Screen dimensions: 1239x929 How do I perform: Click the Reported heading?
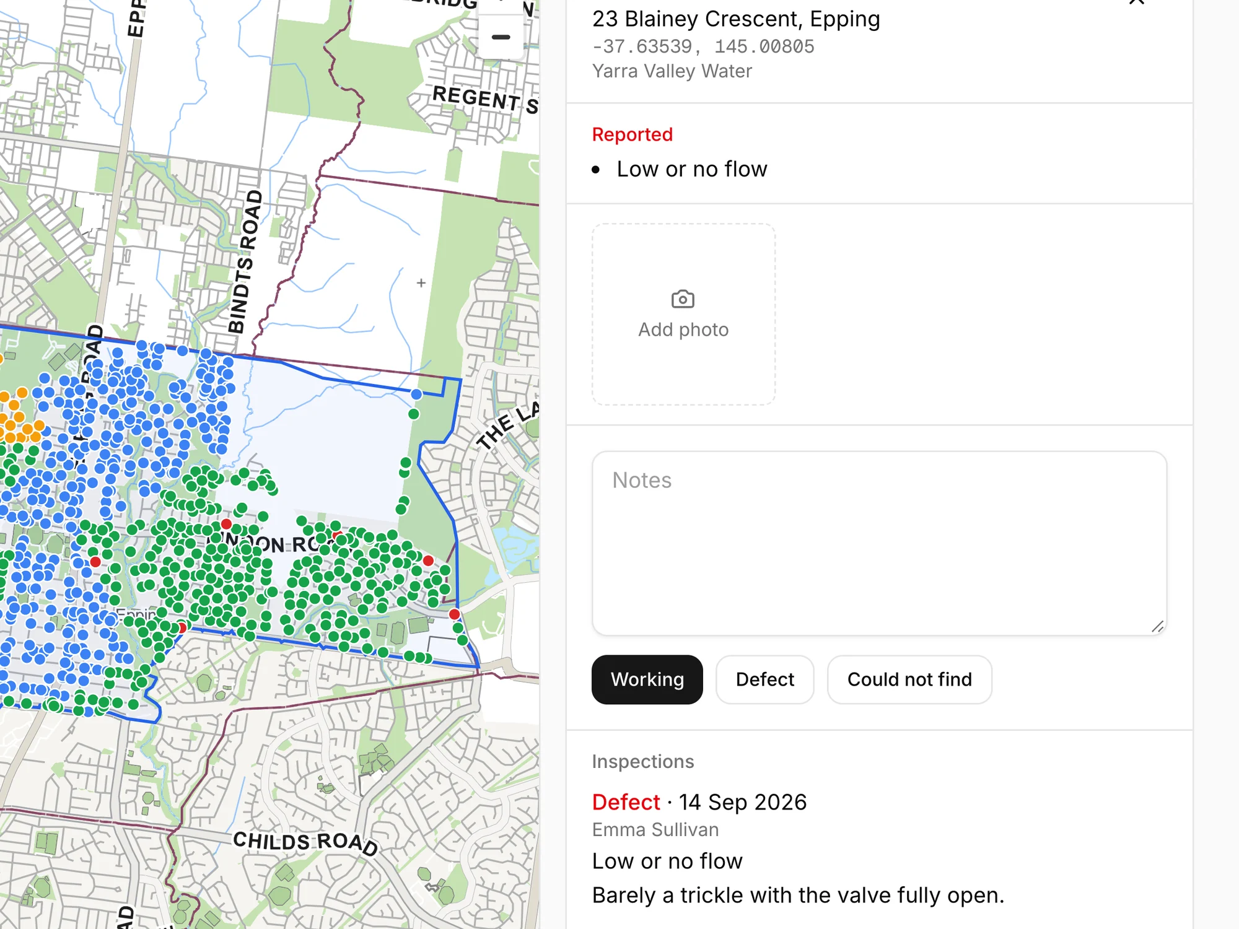click(x=632, y=134)
